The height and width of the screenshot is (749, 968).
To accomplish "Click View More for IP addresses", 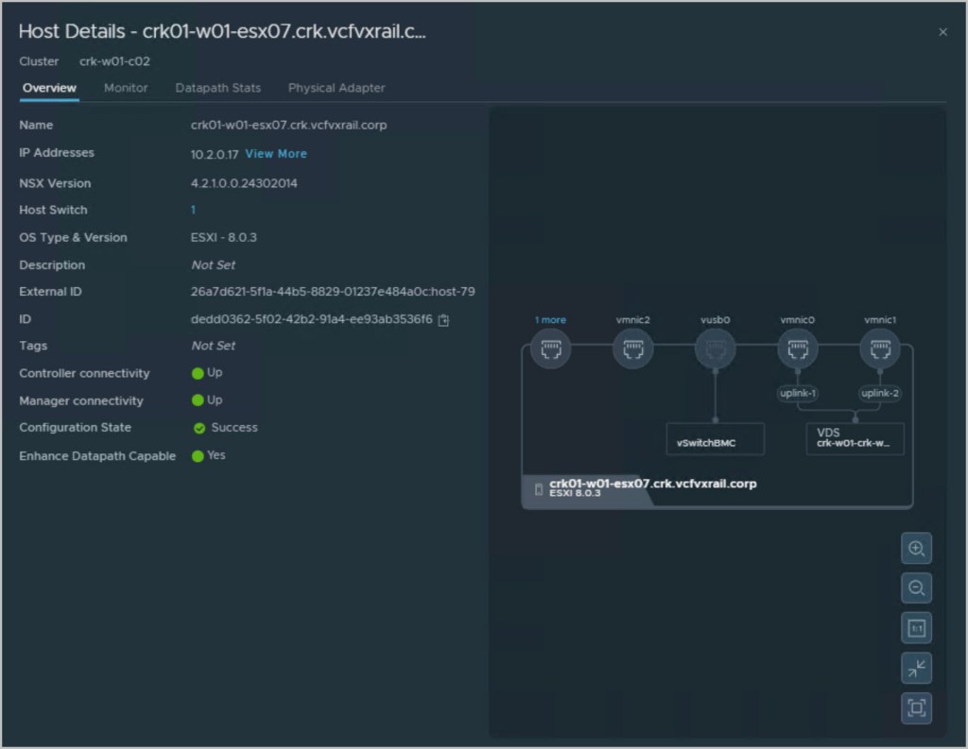I will point(276,154).
